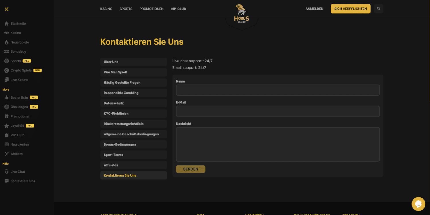Open the Datenschutz section
430x215 pixels.
pos(133,103)
